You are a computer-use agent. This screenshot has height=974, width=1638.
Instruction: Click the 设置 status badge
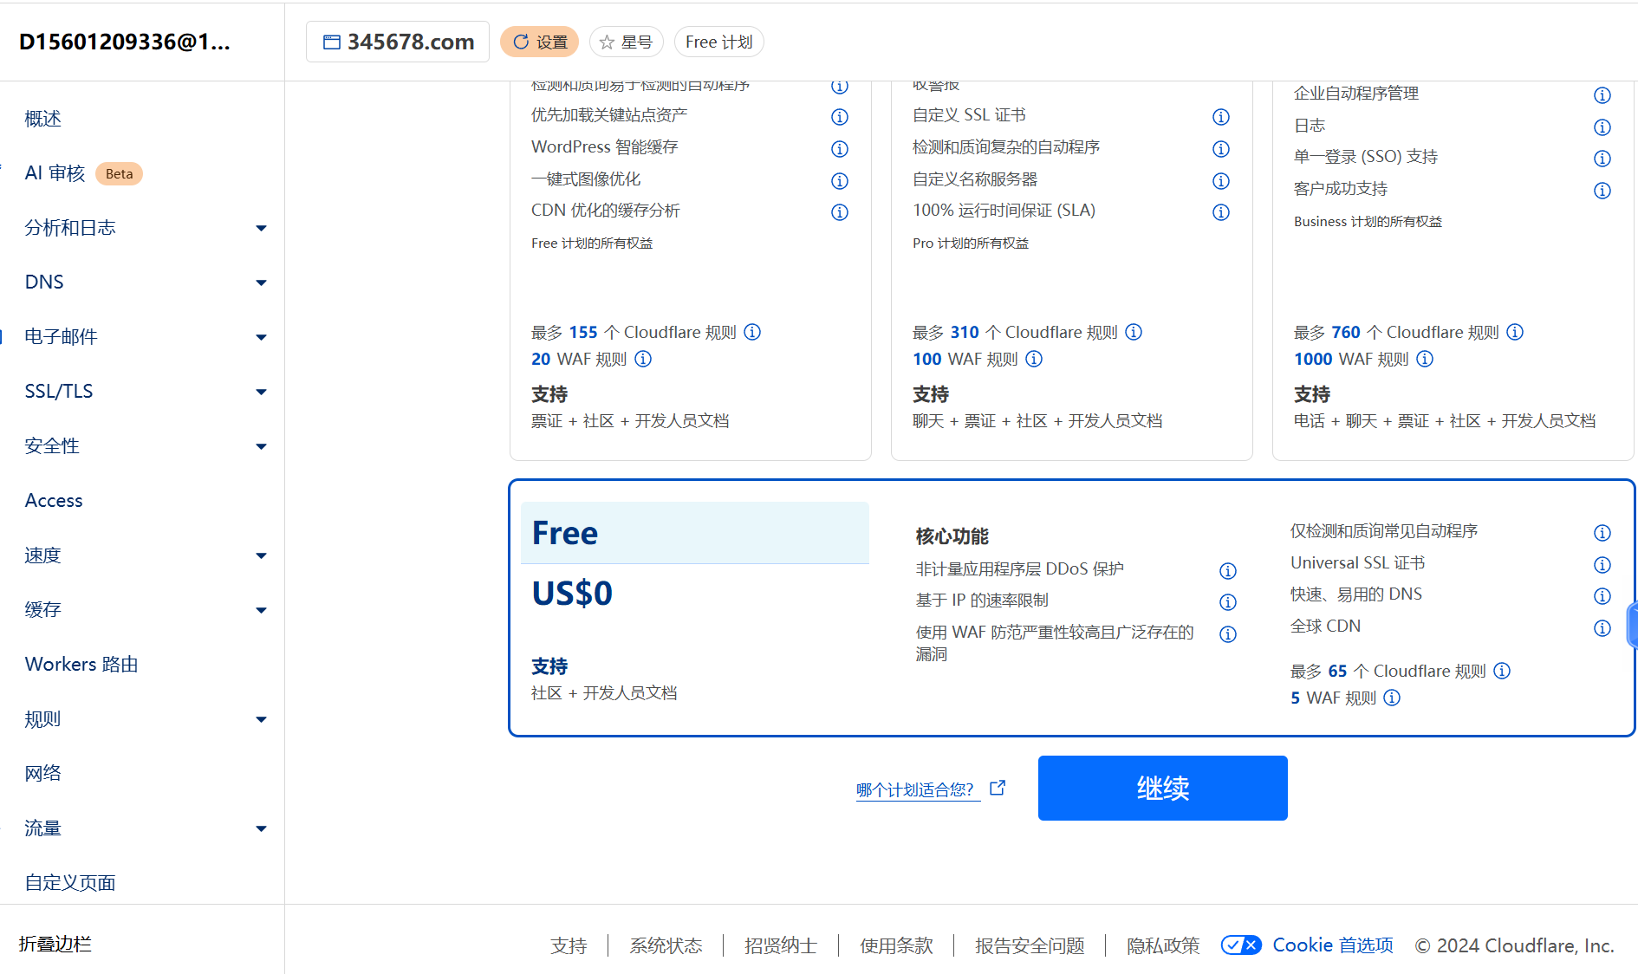tap(539, 42)
